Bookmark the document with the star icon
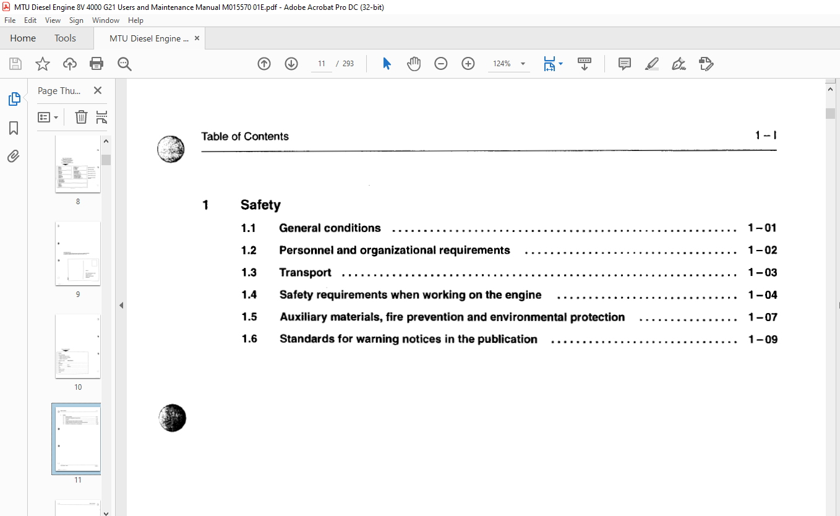Screen dimensions: 840x516 pyautogui.click(x=42, y=64)
